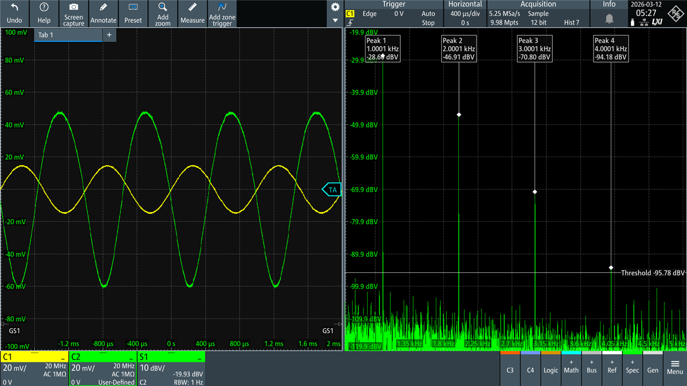Expand the dropdown arrow below the gear
The image size is (687, 386).
pyautogui.click(x=335, y=21)
